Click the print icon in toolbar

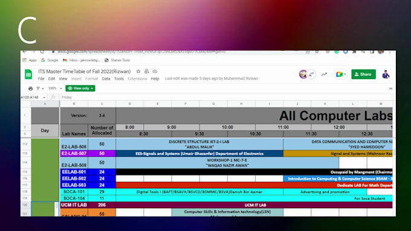pyautogui.click(x=31, y=89)
